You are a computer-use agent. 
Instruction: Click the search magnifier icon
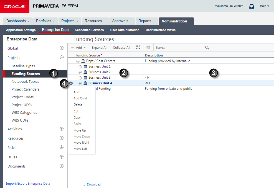[x=207, y=48]
